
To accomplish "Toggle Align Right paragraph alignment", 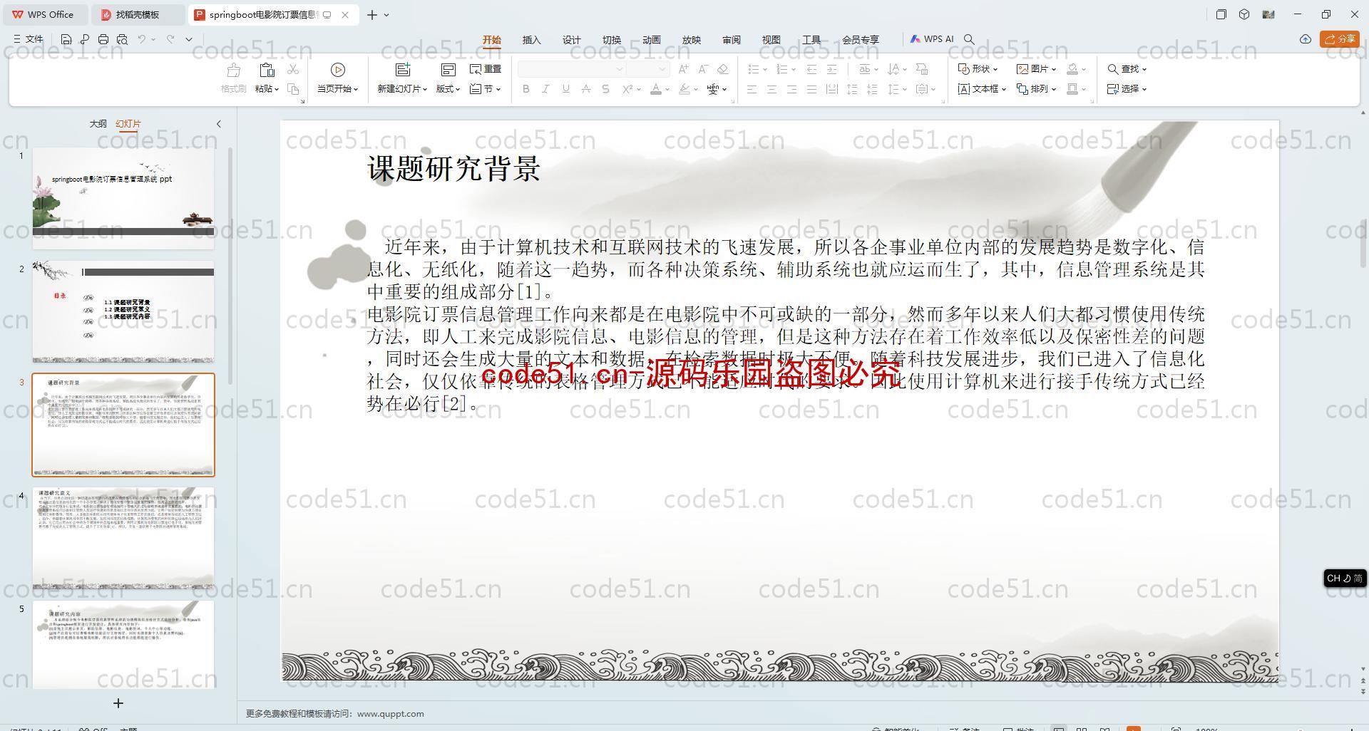I will 791,89.
